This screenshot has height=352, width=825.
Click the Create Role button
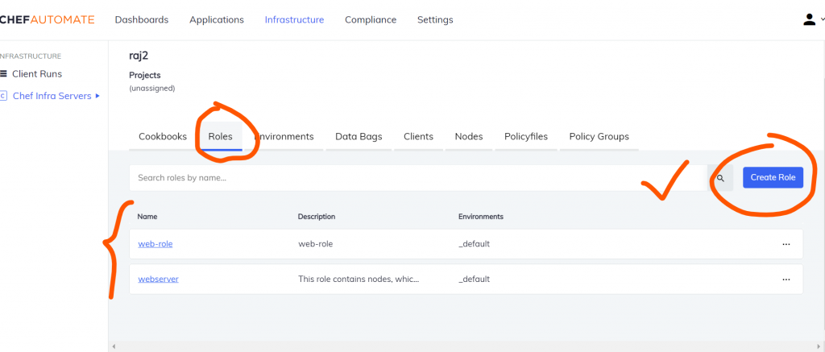(773, 177)
